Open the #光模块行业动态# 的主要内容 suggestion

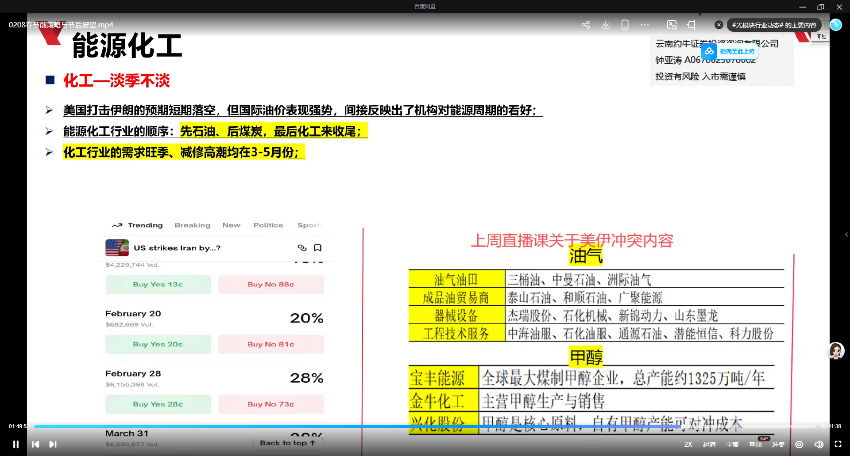[774, 25]
